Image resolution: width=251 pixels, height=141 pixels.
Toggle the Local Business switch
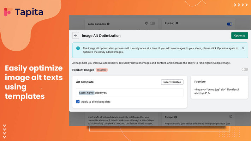pyautogui.click(x=153, y=24)
